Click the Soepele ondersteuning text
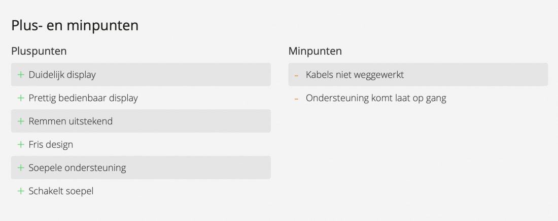This screenshot has width=558, height=221. (x=77, y=168)
